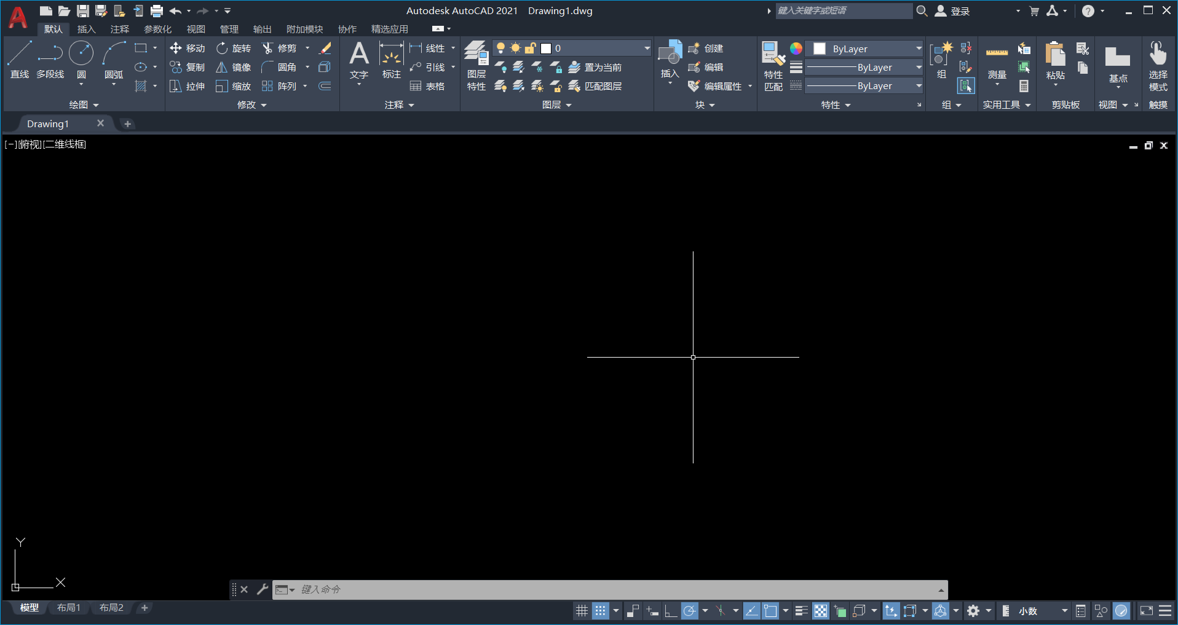Viewport: 1178px width, 625px height.
Task: Open the layer name dropdown showing 0
Action: pyautogui.click(x=647, y=48)
